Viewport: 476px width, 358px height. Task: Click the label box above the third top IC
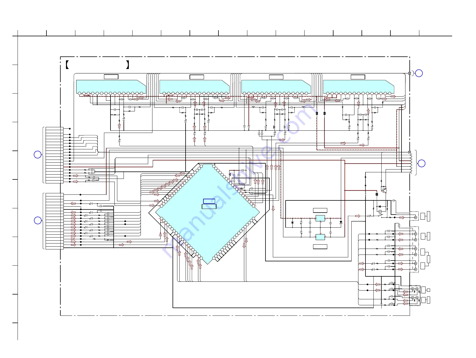tap(276, 77)
